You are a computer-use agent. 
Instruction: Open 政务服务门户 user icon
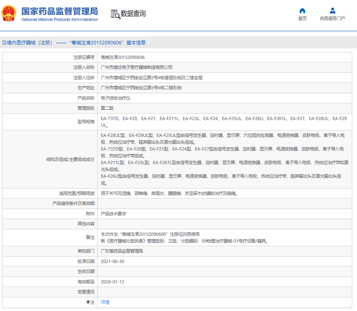point(333,10)
